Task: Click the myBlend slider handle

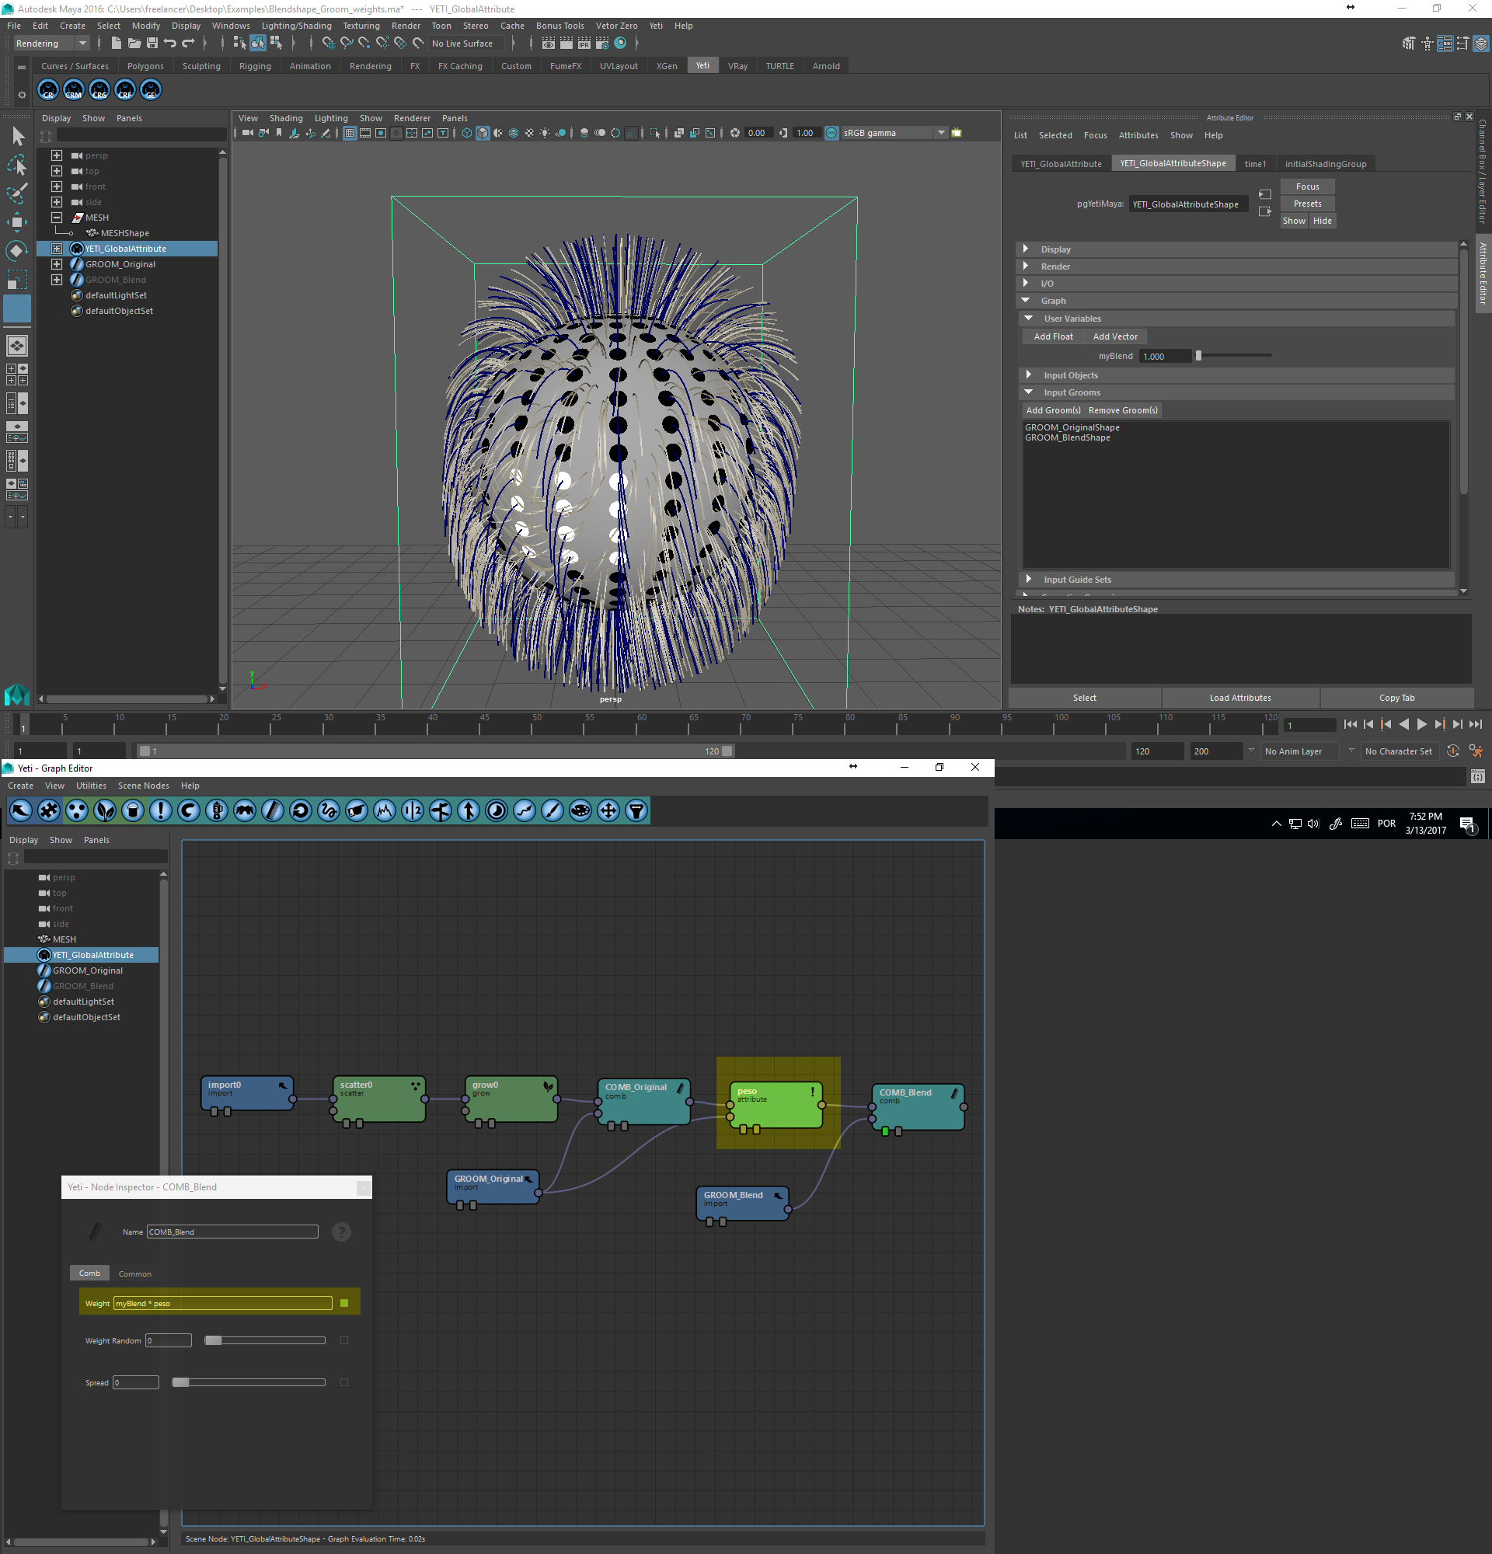Action: point(1198,356)
